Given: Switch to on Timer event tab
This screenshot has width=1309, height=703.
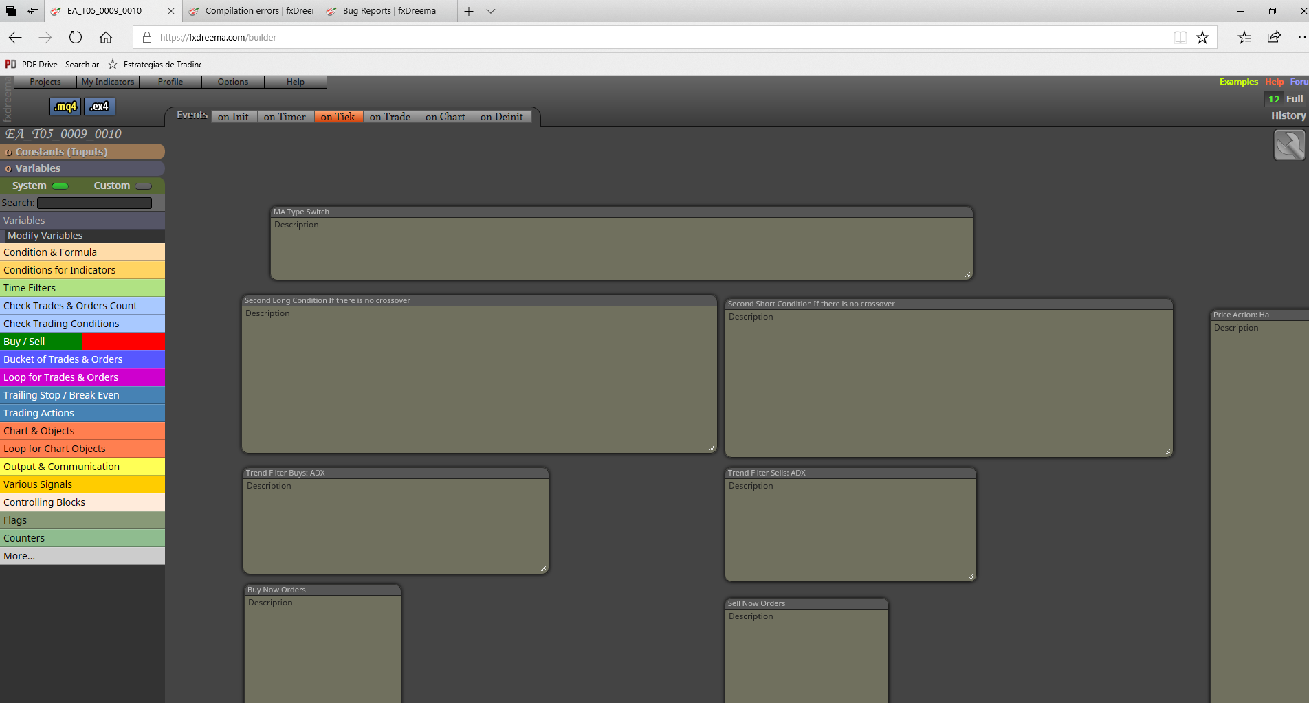Looking at the screenshot, I should (285, 117).
